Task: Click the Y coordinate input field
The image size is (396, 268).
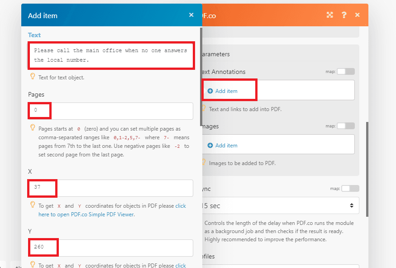Action: (111, 248)
